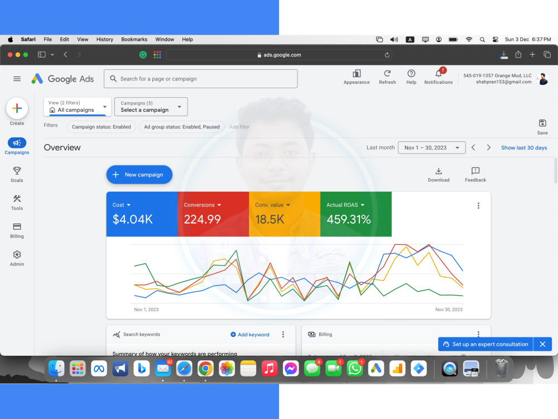Open Google Chrome from the dock
Image resolution: width=558 pixels, height=419 pixels.
pyautogui.click(x=205, y=368)
